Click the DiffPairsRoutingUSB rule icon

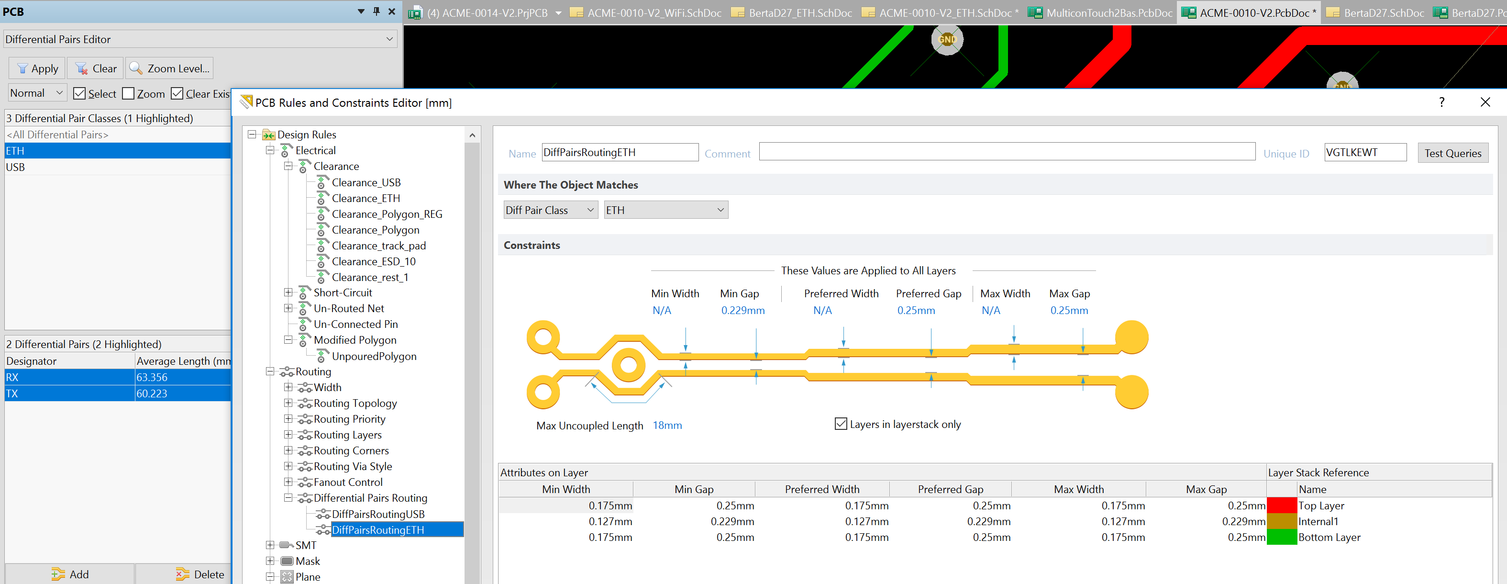(x=323, y=514)
